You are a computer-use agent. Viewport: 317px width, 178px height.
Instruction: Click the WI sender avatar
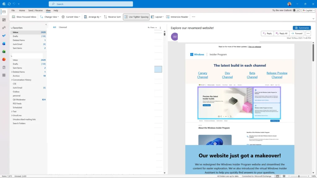click(x=175, y=36)
